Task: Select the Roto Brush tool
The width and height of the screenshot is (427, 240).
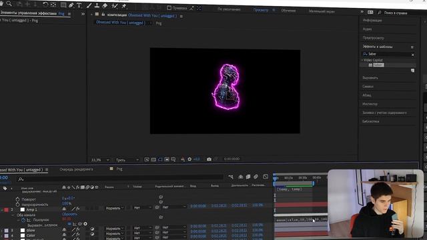Action: (x=115, y=6)
